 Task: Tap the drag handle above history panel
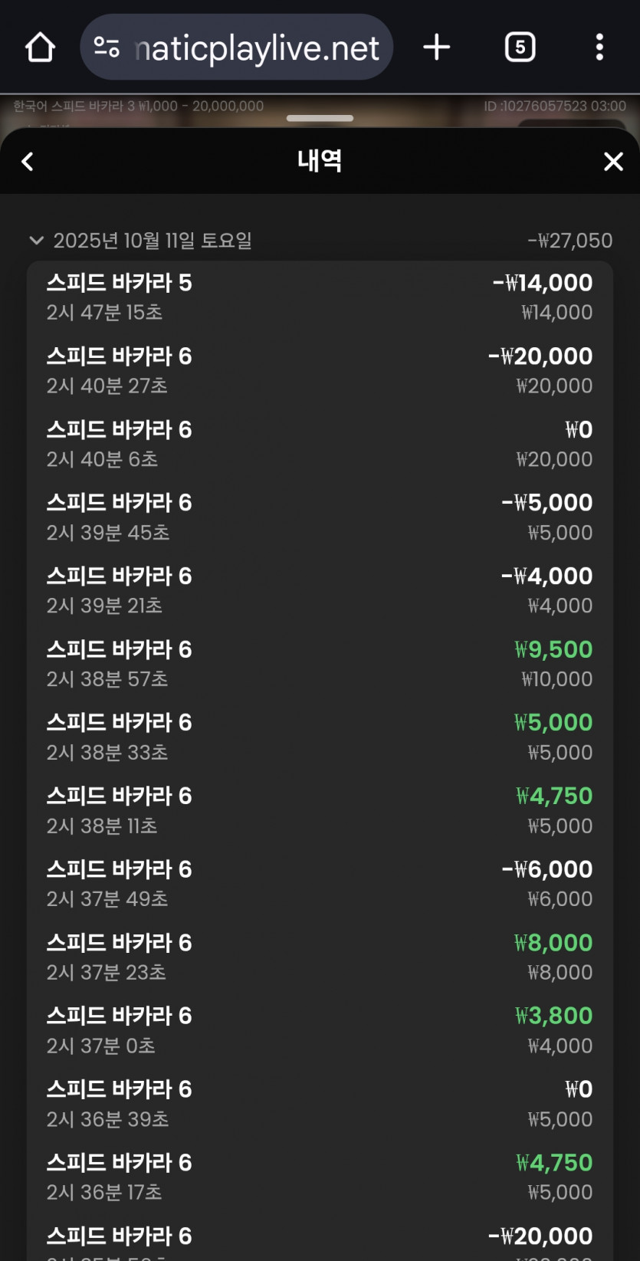(x=320, y=118)
